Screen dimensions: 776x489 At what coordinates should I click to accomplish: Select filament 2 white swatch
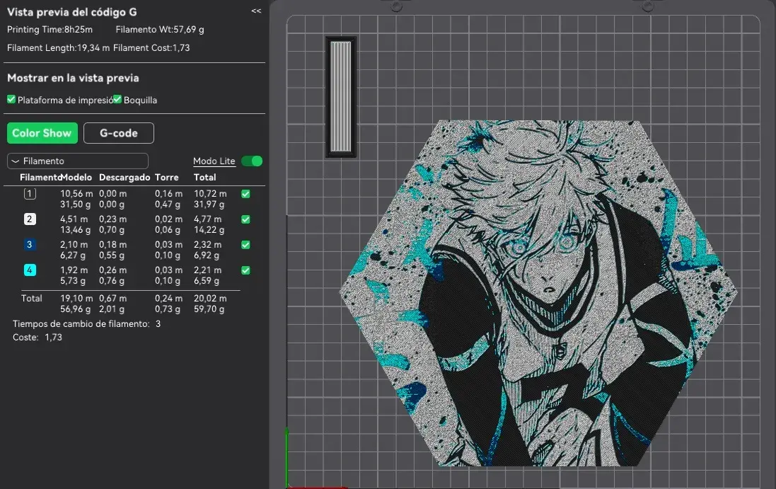pyautogui.click(x=30, y=219)
